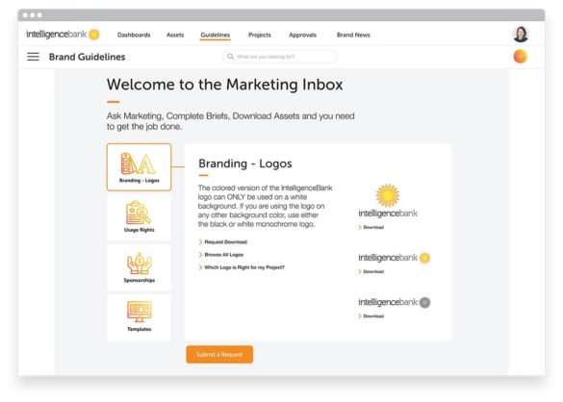Click the intelligencebank logo in header
The height and width of the screenshot is (402, 563).
pos(63,35)
